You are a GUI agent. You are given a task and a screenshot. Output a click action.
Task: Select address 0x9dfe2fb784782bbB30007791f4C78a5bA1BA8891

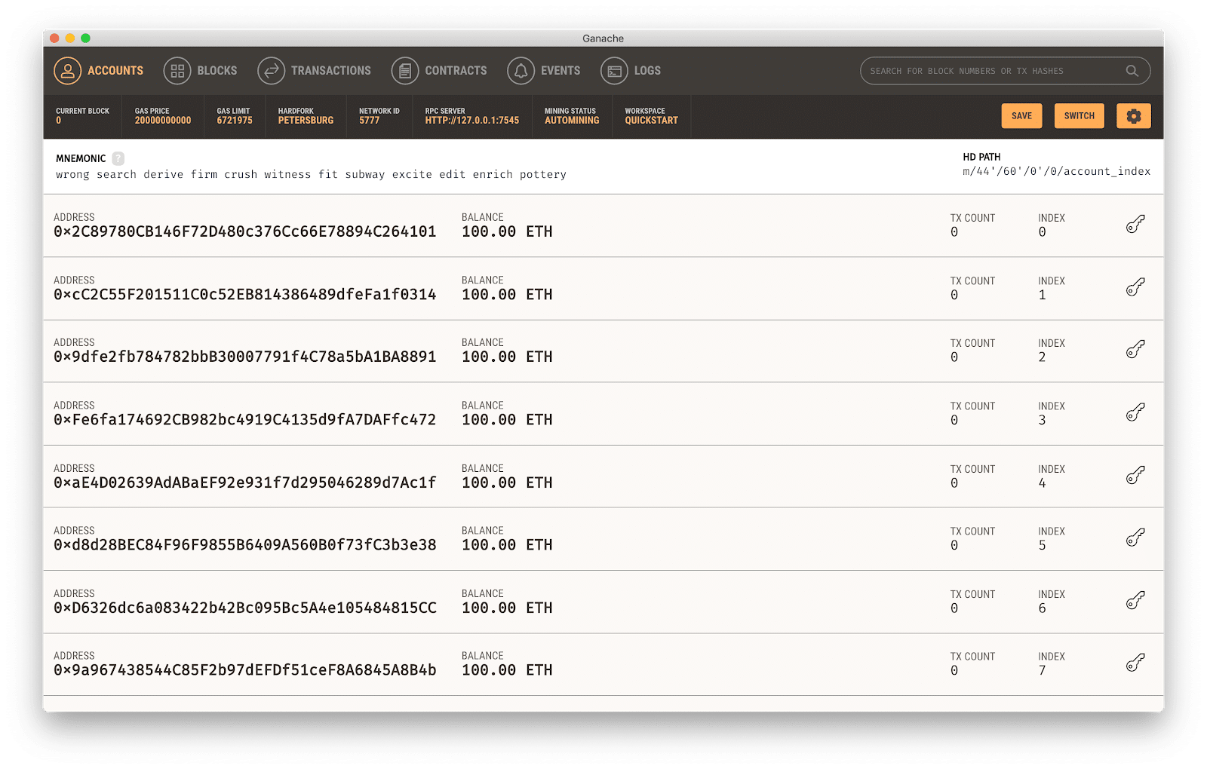click(x=245, y=357)
